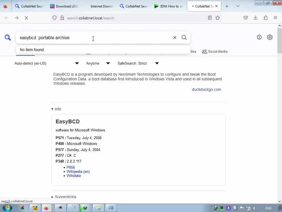This screenshot has width=282, height=212.
Task: Bookmark this page with the star
Action: point(218,18)
